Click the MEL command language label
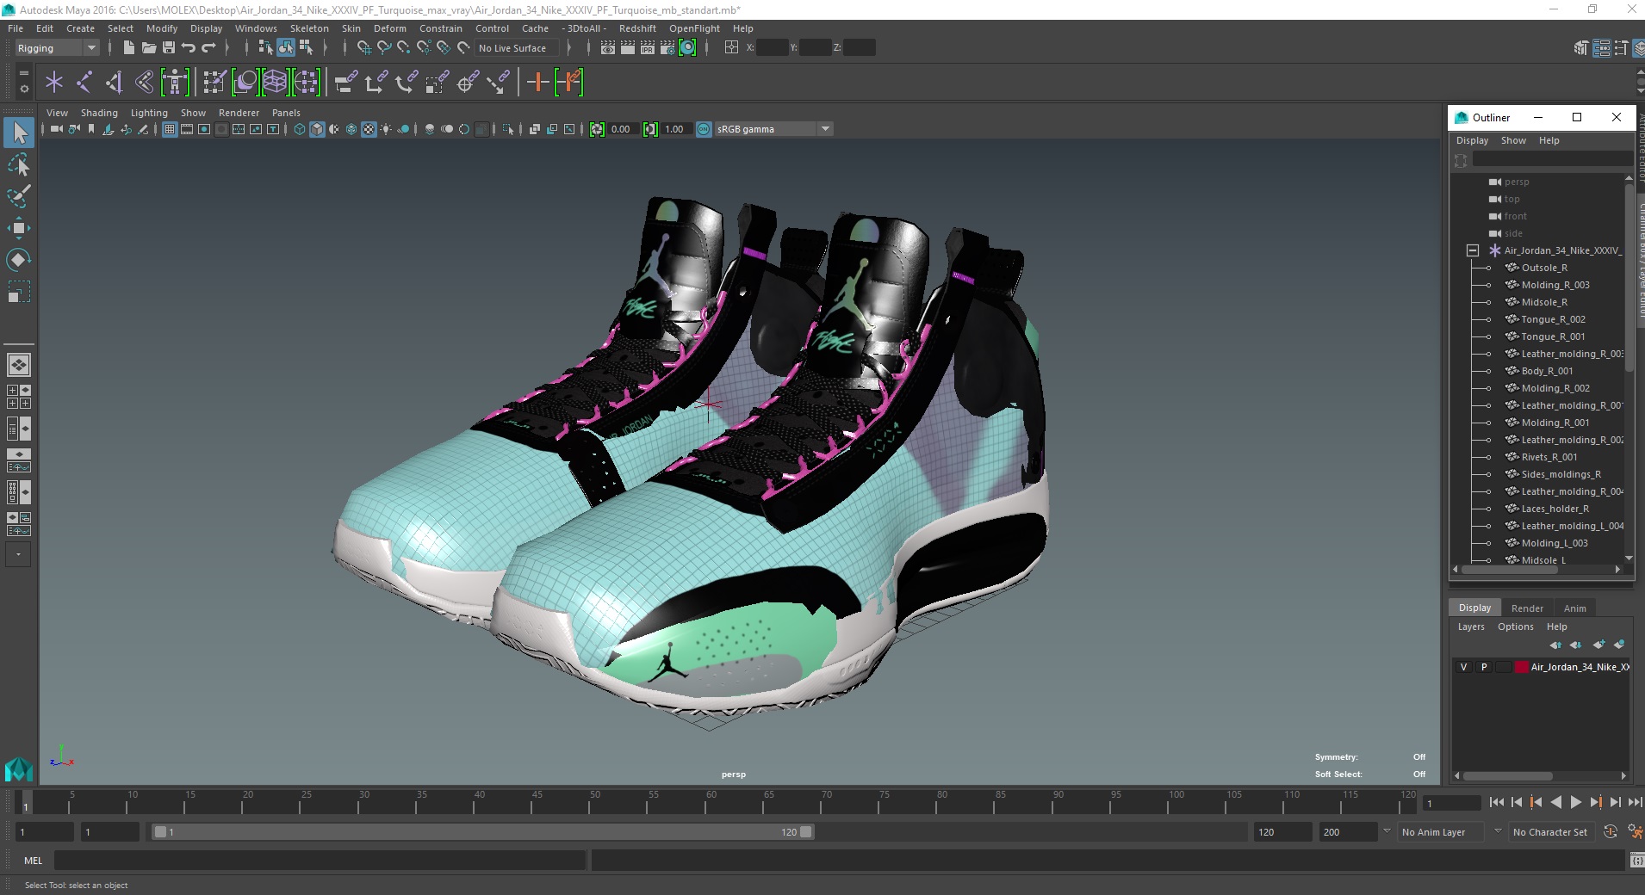Viewport: 1645px width, 895px height. tap(34, 861)
